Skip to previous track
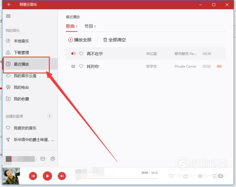236x187 pixels. click(x=33, y=176)
